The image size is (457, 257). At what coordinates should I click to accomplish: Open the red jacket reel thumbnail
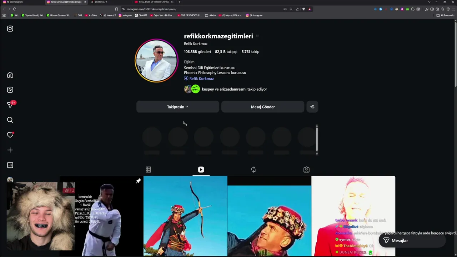(x=353, y=216)
